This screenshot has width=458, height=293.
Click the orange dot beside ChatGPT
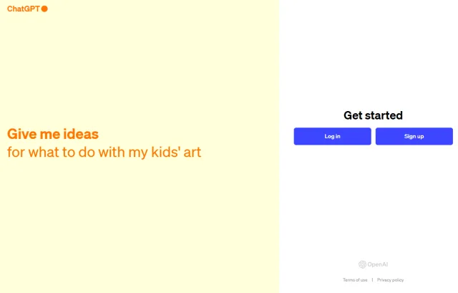[x=44, y=9]
